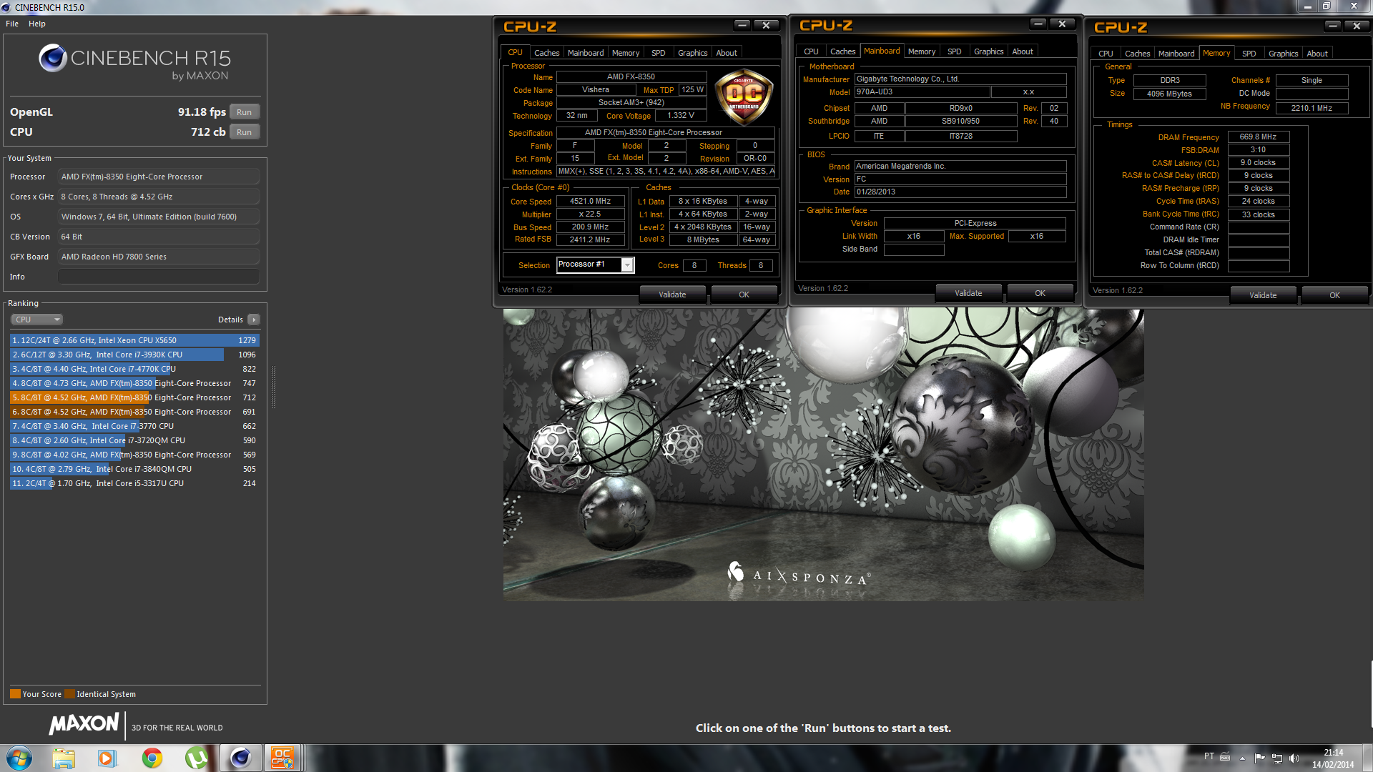Click the volume speaker tray icon
Screen dimensions: 1373x772
1294,758
